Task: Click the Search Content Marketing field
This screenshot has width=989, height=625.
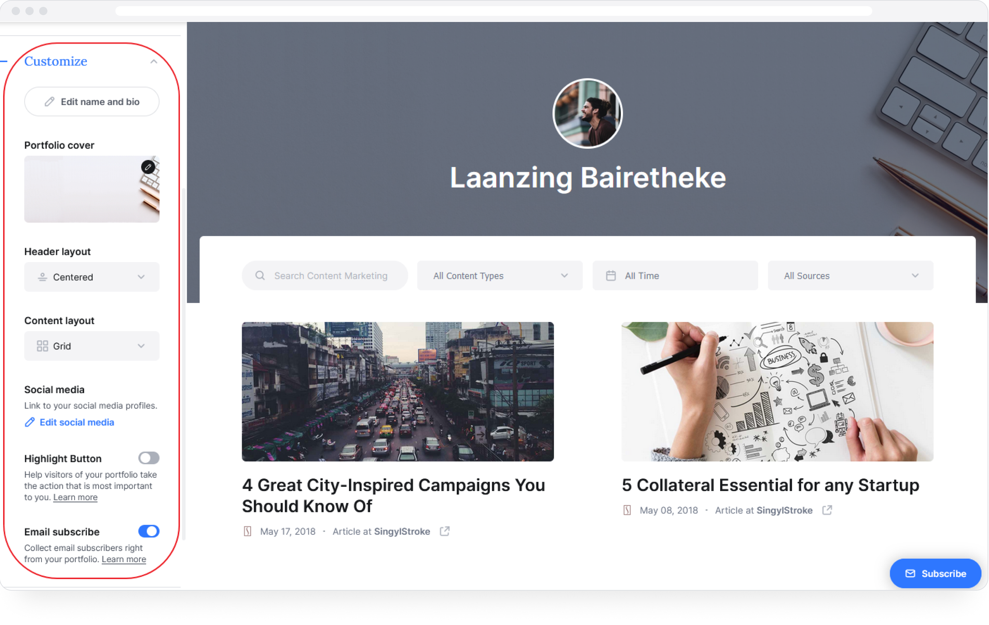Action: [x=325, y=275]
